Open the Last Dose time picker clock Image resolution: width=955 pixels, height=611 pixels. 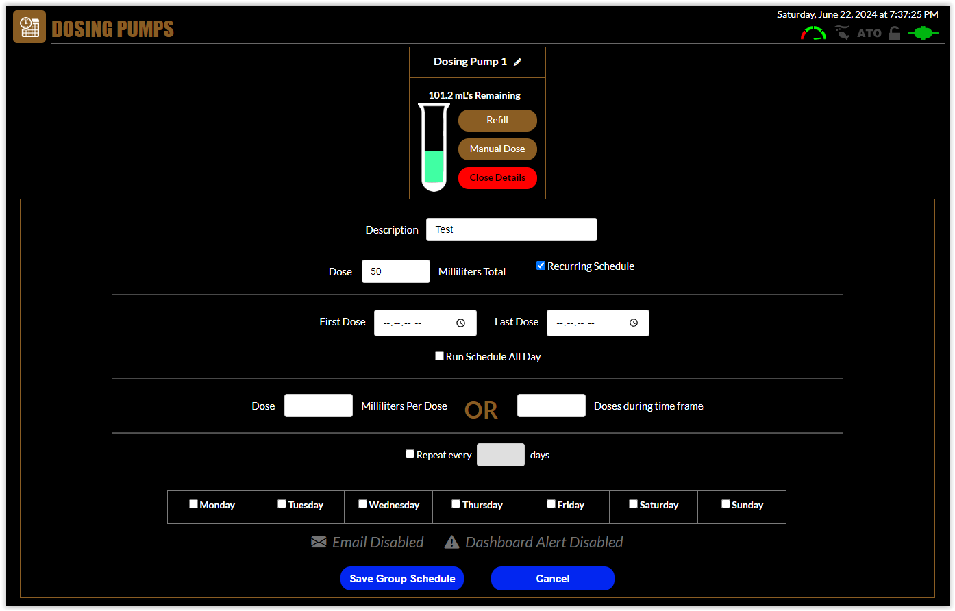[x=634, y=323]
